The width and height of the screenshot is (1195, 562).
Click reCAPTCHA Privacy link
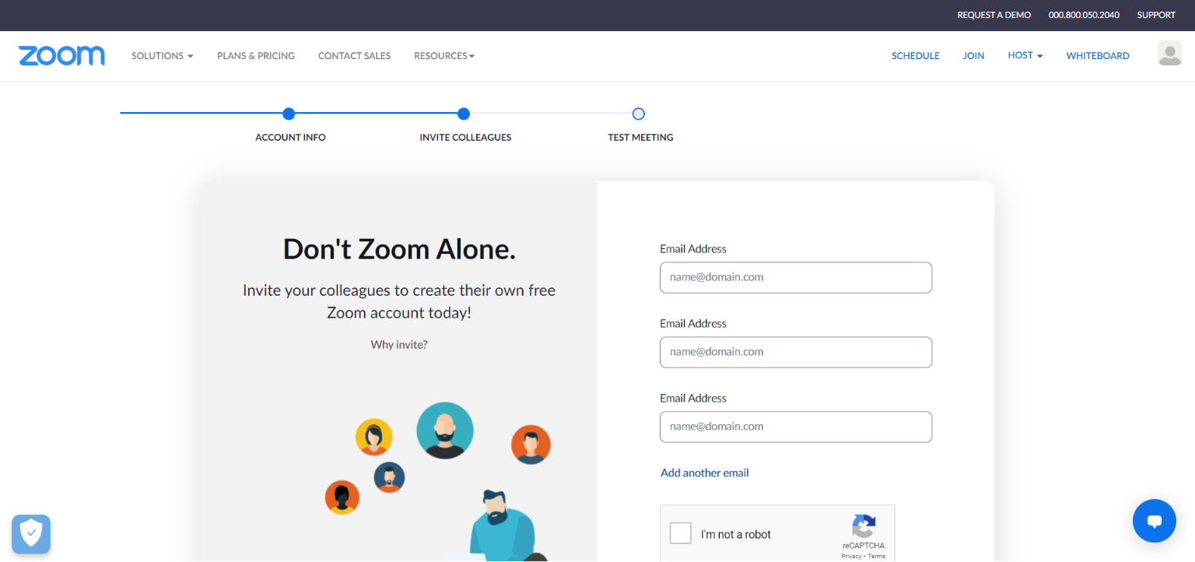(x=851, y=556)
